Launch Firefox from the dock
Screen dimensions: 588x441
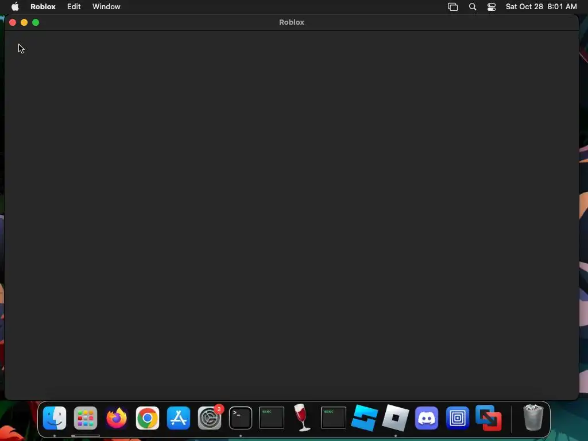click(117, 418)
